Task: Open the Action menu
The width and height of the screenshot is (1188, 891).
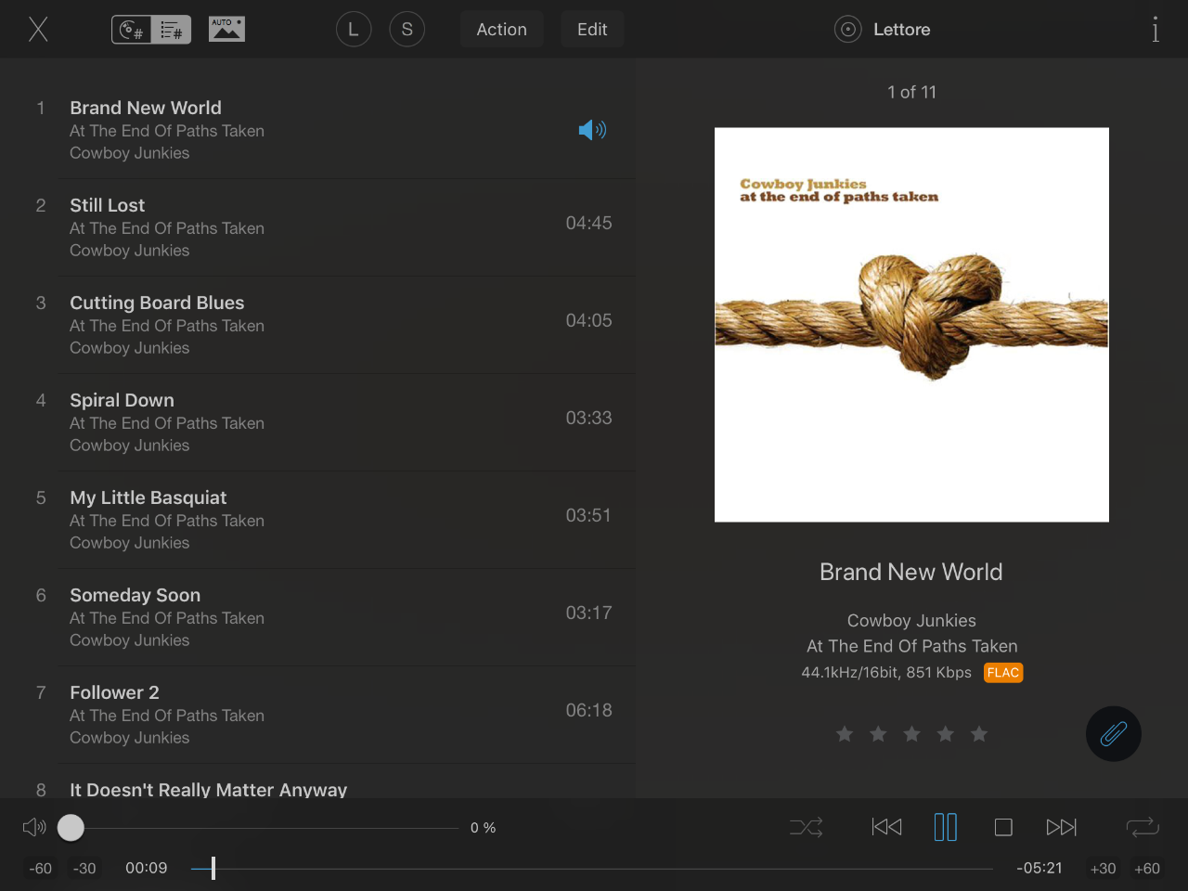Action: pyautogui.click(x=501, y=30)
